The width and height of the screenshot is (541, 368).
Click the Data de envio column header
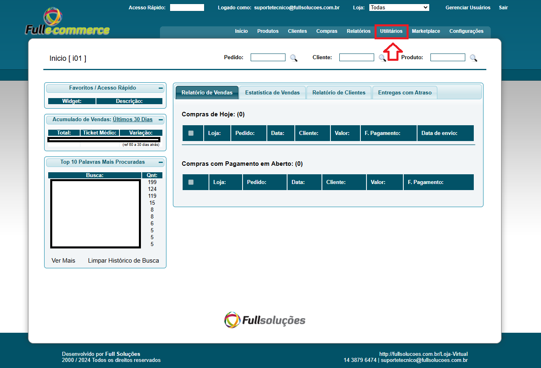[445, 133]
